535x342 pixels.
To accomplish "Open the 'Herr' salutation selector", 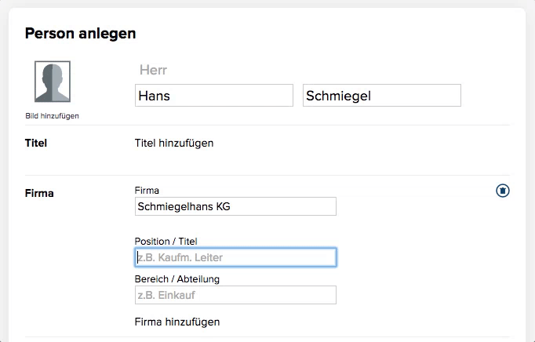I will [x=153, y=70].
